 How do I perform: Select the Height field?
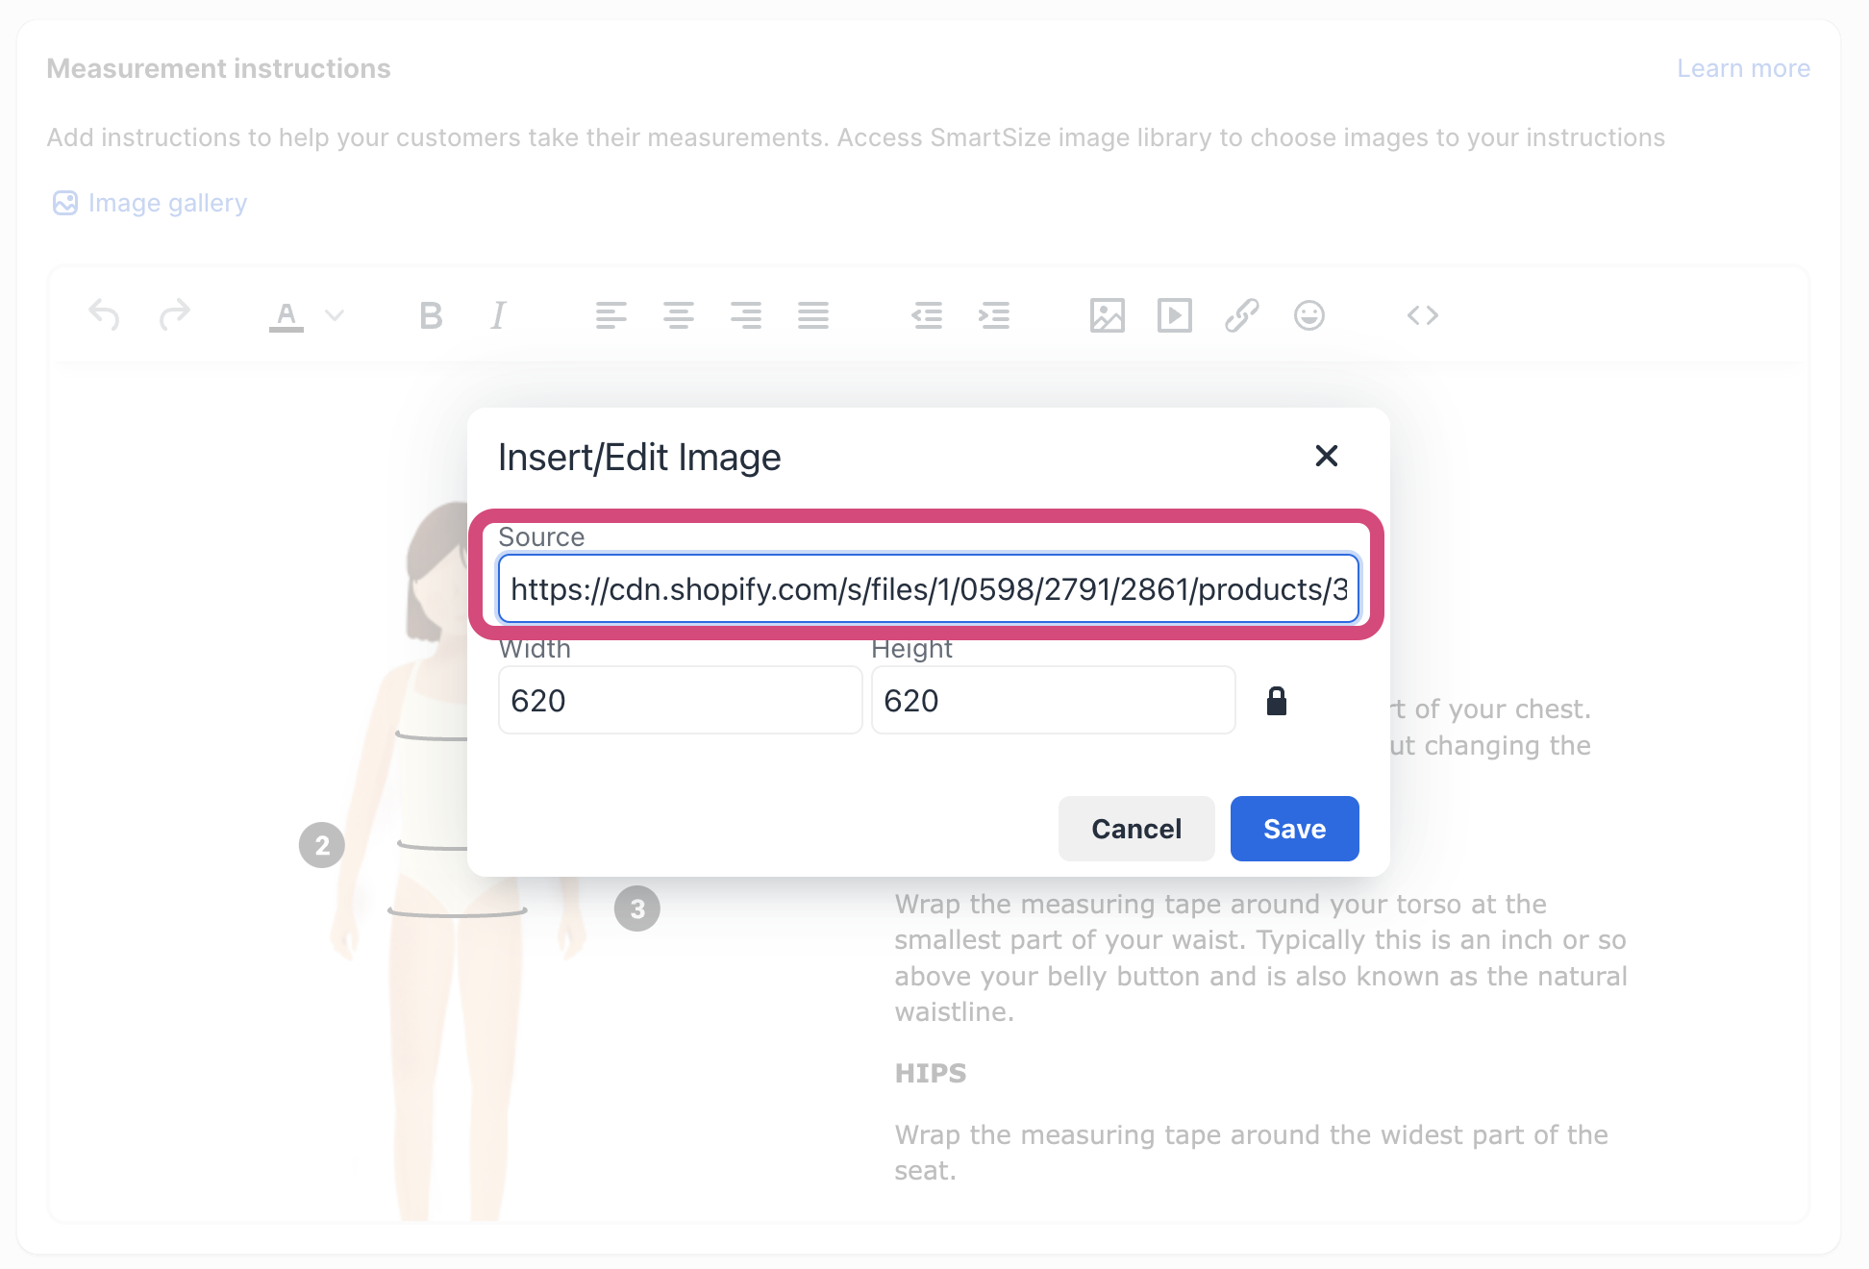pyautogui.click(x=1054, y=700)
